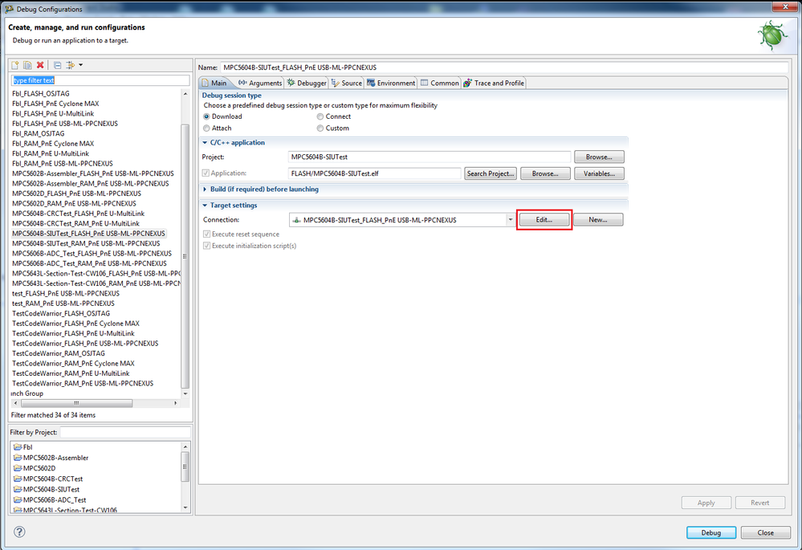Select the Download session type

point(206,116)
